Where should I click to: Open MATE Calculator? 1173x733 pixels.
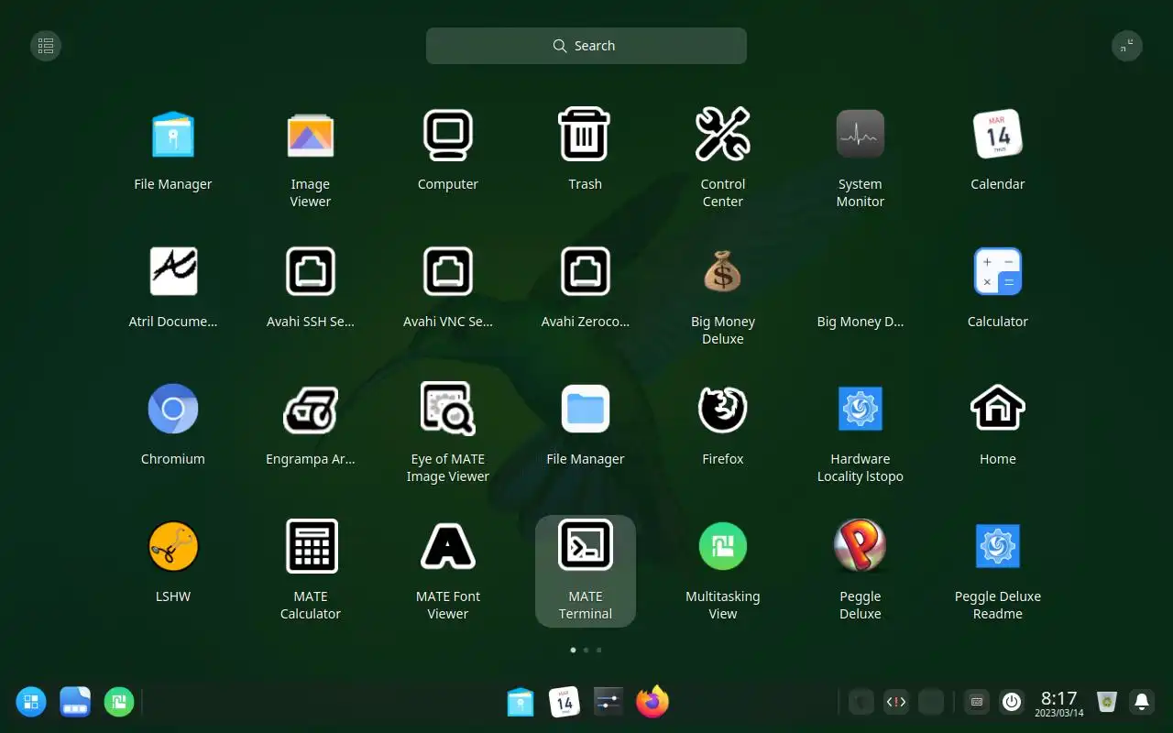[x=311, y=547]
